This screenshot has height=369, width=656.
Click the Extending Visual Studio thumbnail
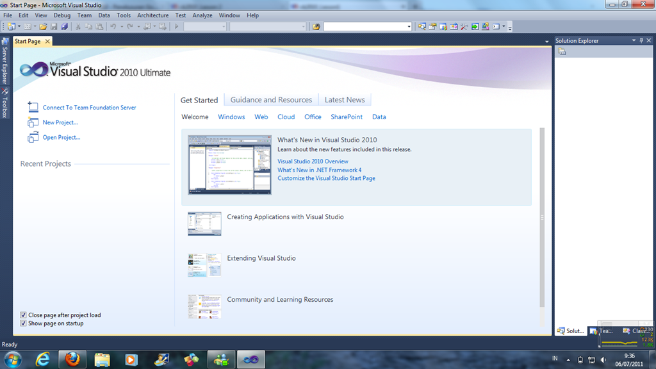[x=204, y=265]
